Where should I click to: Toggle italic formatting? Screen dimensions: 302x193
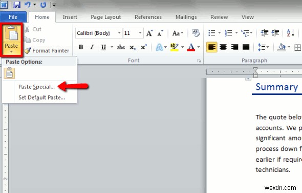[92, 47]
